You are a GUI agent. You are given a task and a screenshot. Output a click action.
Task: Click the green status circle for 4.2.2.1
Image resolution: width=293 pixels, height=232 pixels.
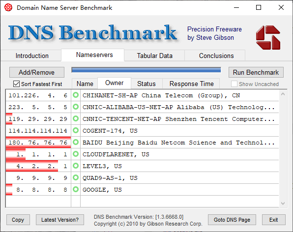[76, 166]
